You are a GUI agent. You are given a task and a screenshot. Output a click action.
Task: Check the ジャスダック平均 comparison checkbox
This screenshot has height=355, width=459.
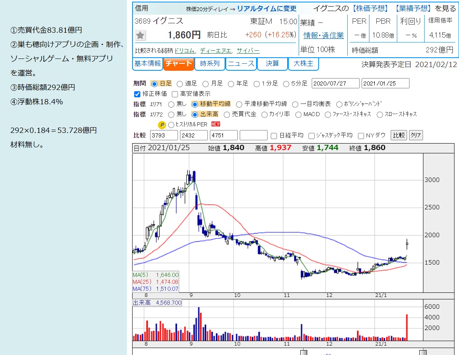311,136
